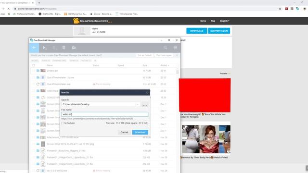Enable the Scheduler checkbox
308x173 pixels.
[63, 123]
